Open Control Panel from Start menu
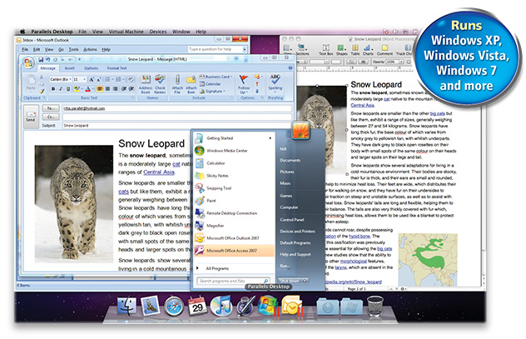 point(292,220)
